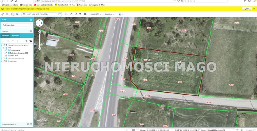Select the measure distance tool
257x131 pixels.
click(x=71, y=14)
